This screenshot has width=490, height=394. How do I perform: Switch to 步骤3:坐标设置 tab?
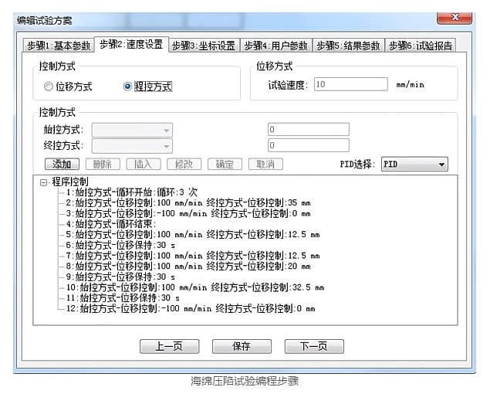tap(203, 46)
